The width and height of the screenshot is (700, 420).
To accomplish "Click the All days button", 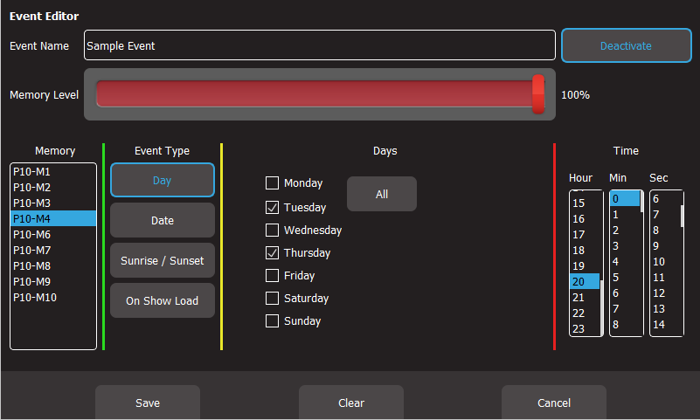I will tap(382, 194).
